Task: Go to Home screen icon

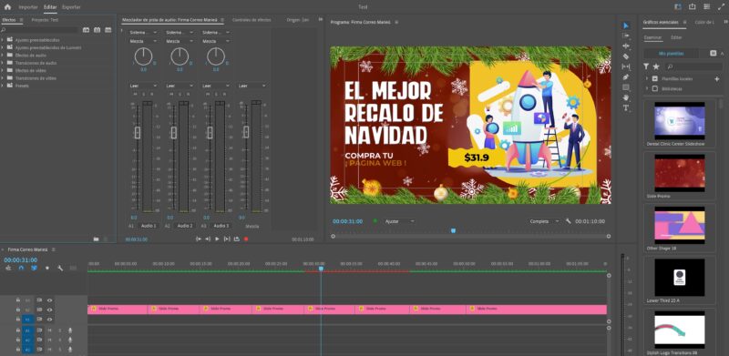Action: (7, 7)
